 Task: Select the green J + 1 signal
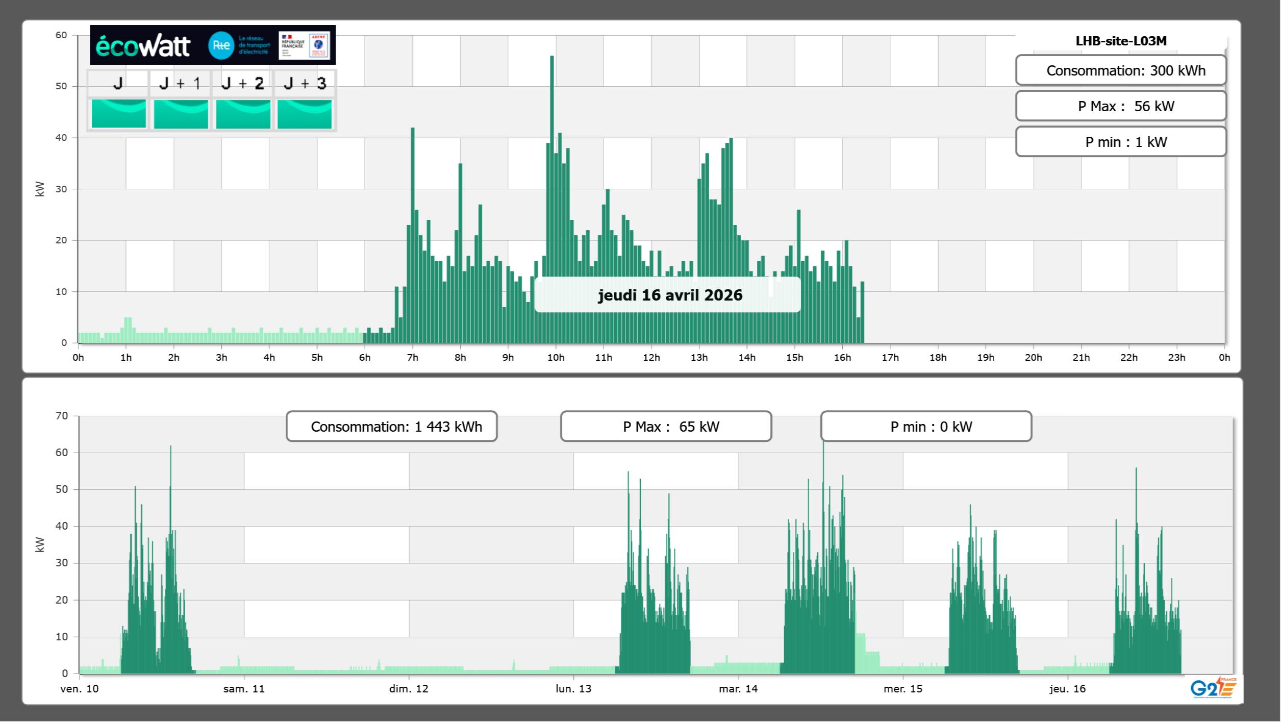(x=181, y=114)
